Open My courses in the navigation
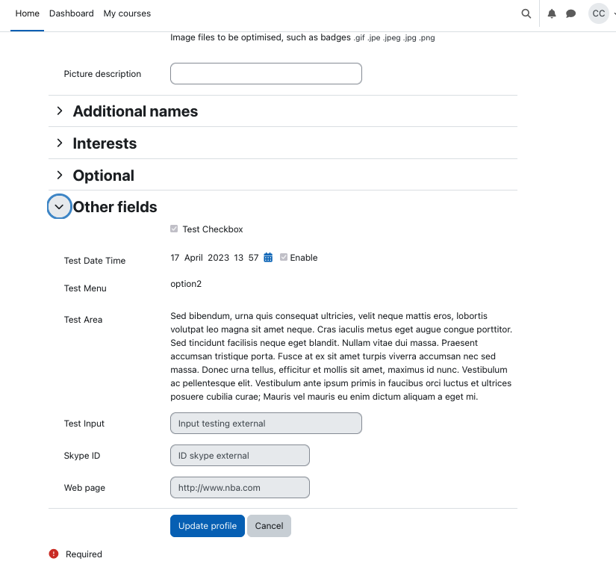 coord(127,13)
